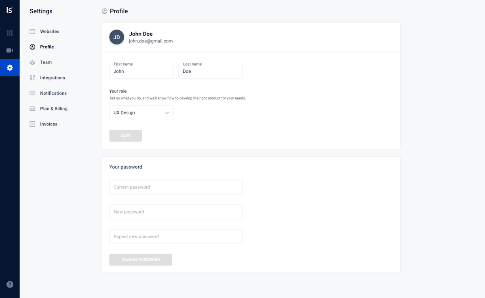Open the help question mark icon
The image size is (485, 298).
[x=10, y=284]
